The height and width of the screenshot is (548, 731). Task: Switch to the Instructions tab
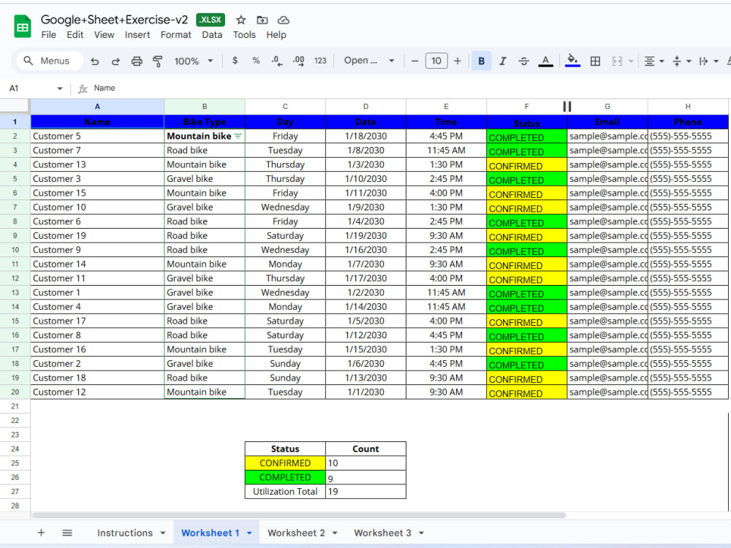point(125,533)
